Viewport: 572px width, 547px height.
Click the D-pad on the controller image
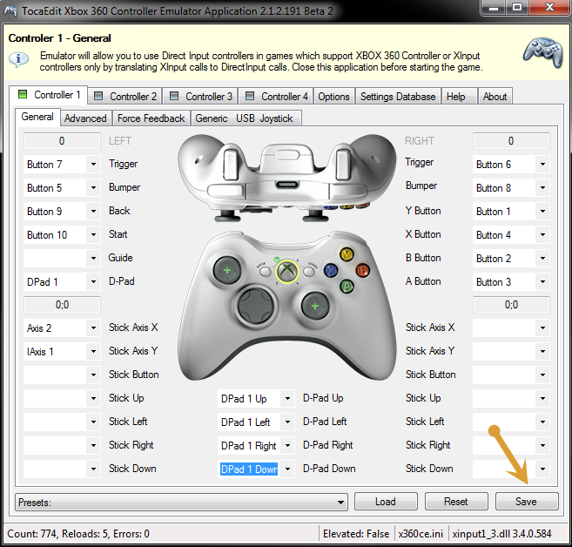(255, 305)
